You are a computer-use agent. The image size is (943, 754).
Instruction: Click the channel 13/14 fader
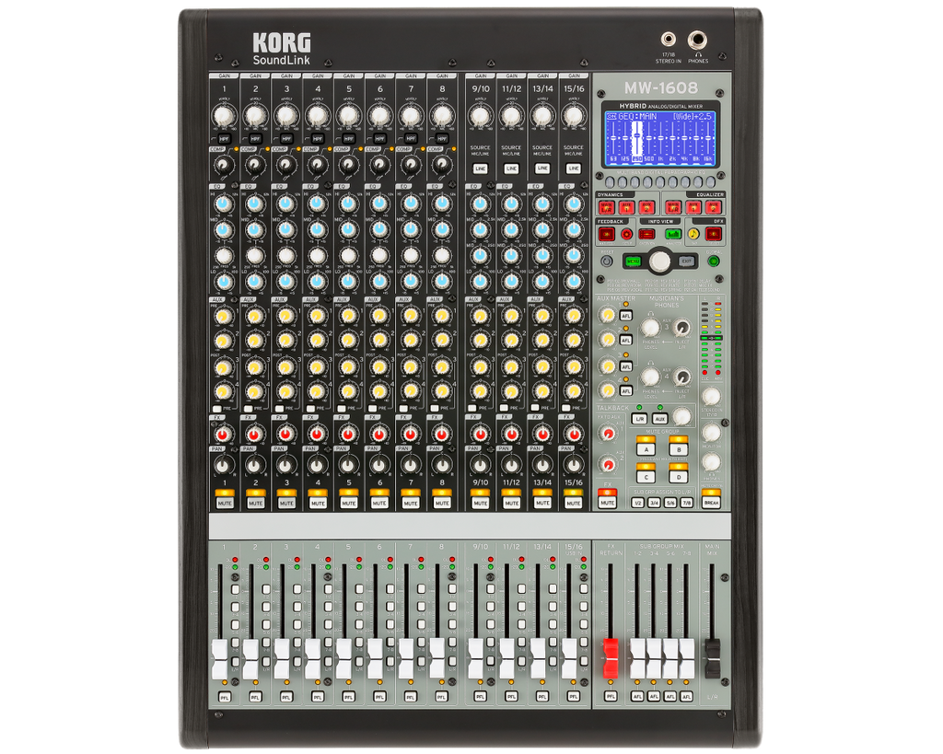[538, 659]
